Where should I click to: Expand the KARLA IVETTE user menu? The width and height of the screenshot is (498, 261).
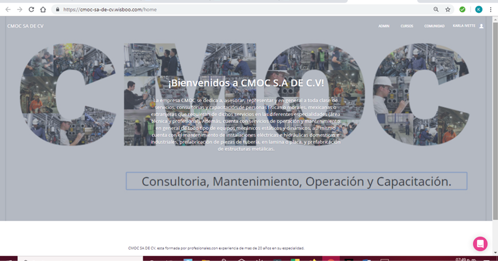pyautogui.click(x=464, y=26)
